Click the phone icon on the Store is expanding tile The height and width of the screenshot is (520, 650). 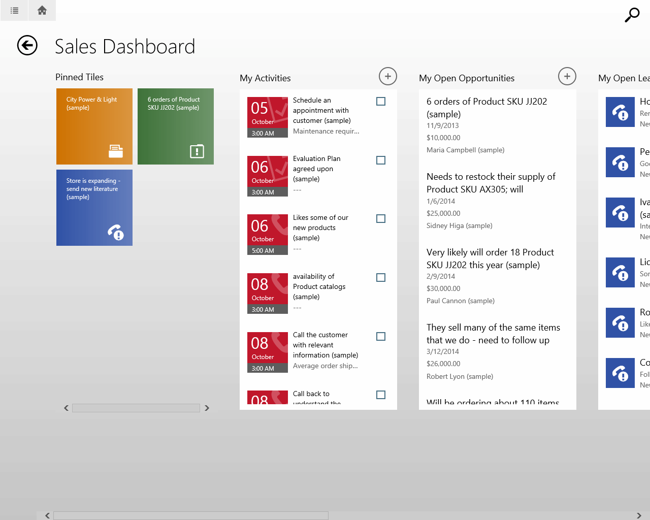tap(116, 232)
